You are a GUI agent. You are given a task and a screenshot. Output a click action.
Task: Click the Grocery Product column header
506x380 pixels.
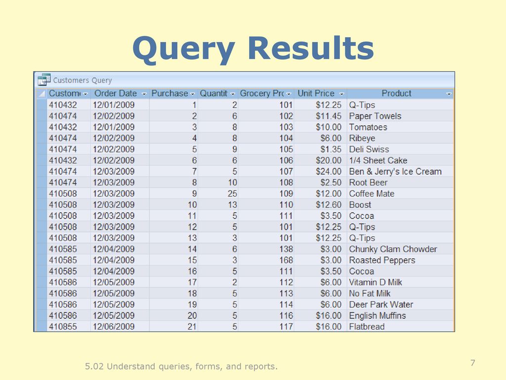[x=266, y=94]
